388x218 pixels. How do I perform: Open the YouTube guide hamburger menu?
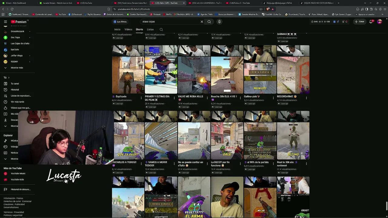coord(5,22)
